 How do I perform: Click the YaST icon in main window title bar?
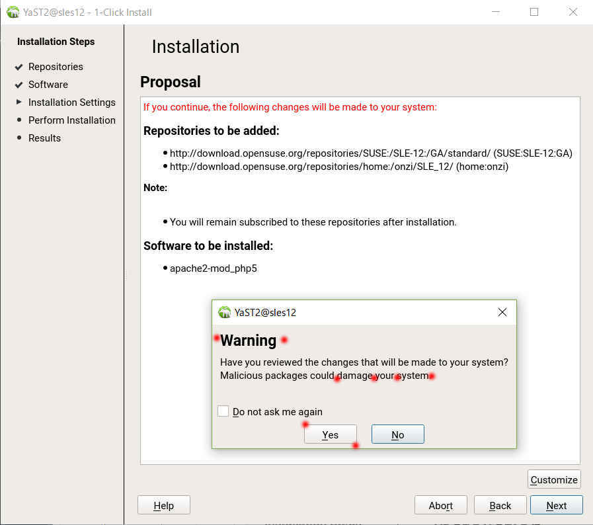[x=13, y=12]
